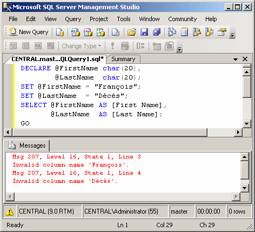The height and width of the screenshot is (232, 255).
Task: Click the editor vertical scroll down arrow
Action: click(x=246, y=124)
